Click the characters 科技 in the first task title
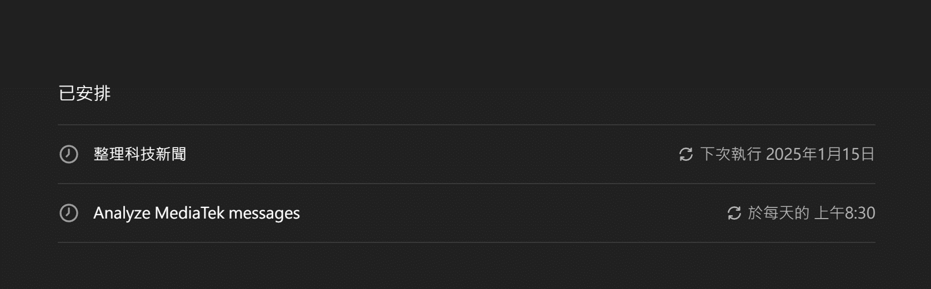The height and width of the screenshot is (289, 931). click(x=139, y=154)
